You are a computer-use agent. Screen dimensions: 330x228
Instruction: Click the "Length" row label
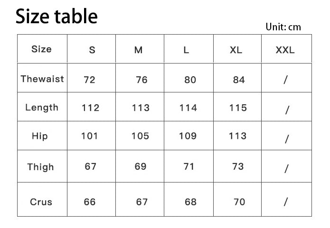tap(42, 107)
